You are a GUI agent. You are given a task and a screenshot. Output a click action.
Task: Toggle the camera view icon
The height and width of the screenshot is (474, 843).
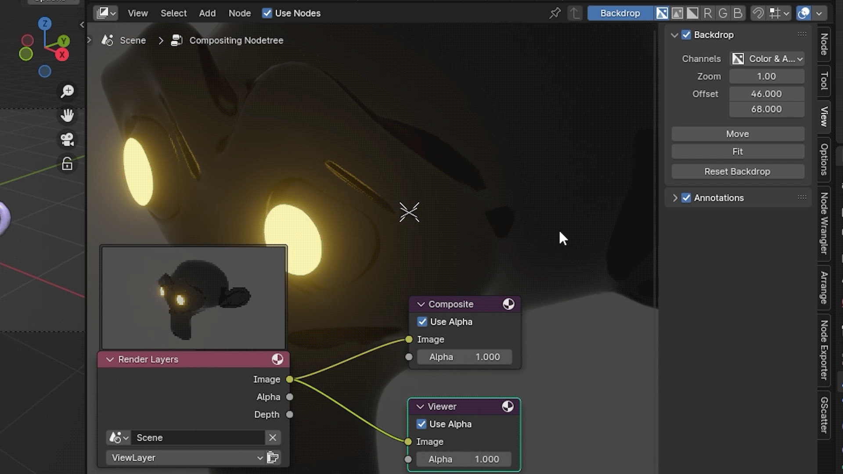pos(67,140)
